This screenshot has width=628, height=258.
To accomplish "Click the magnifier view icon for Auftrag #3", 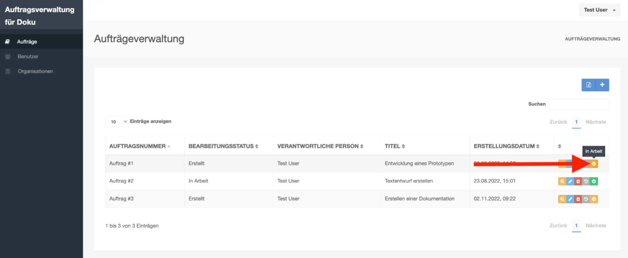I will point(562,199).
